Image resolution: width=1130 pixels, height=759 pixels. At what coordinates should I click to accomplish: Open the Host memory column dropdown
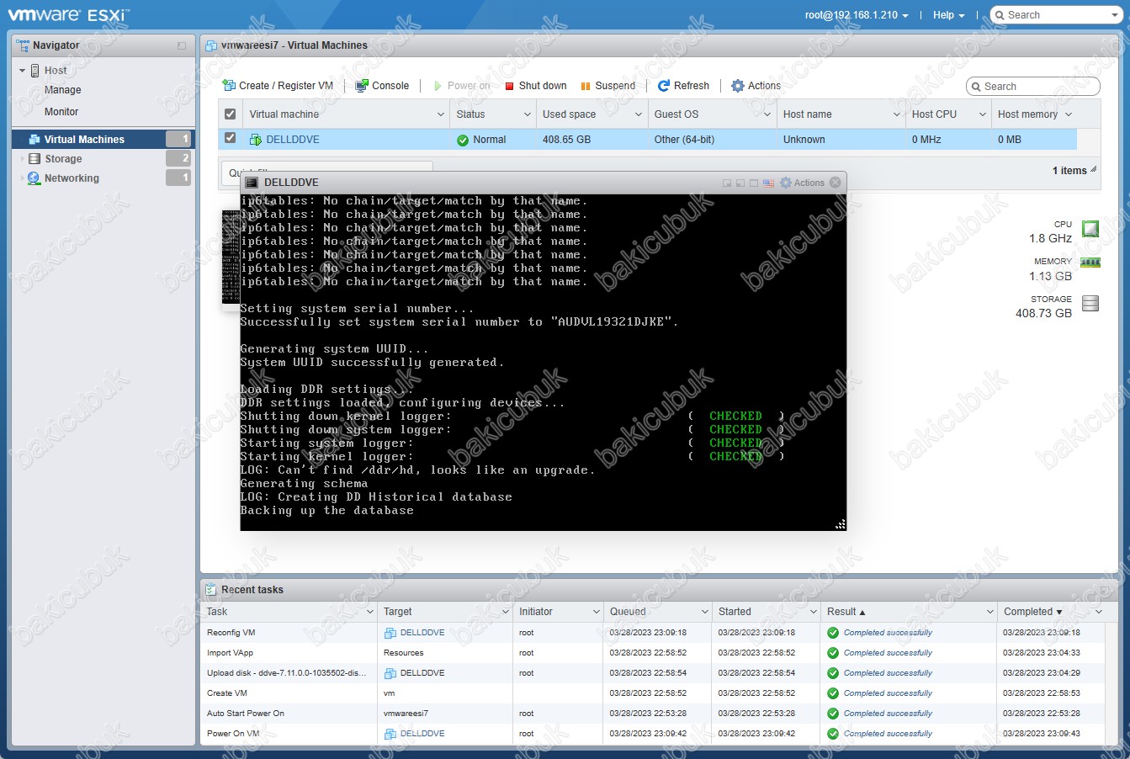pos(1069,114)
